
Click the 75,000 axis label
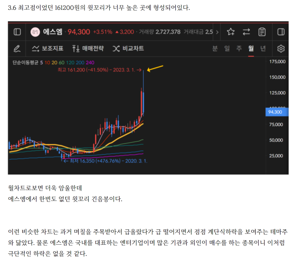point(276,124)
